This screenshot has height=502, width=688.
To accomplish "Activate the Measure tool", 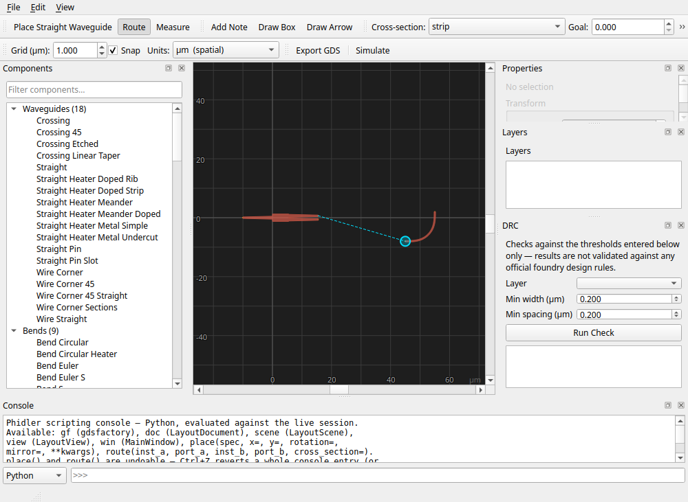I will [173, 27].
